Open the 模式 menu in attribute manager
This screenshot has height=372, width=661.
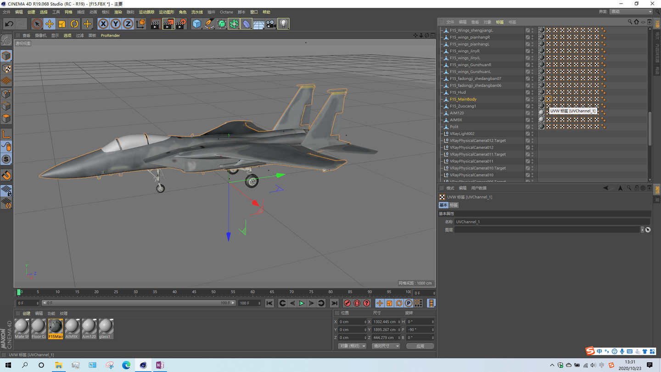pos(450,188)
